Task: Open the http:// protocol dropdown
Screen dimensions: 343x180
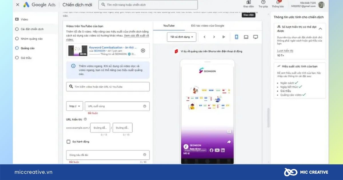Action: 74,106
